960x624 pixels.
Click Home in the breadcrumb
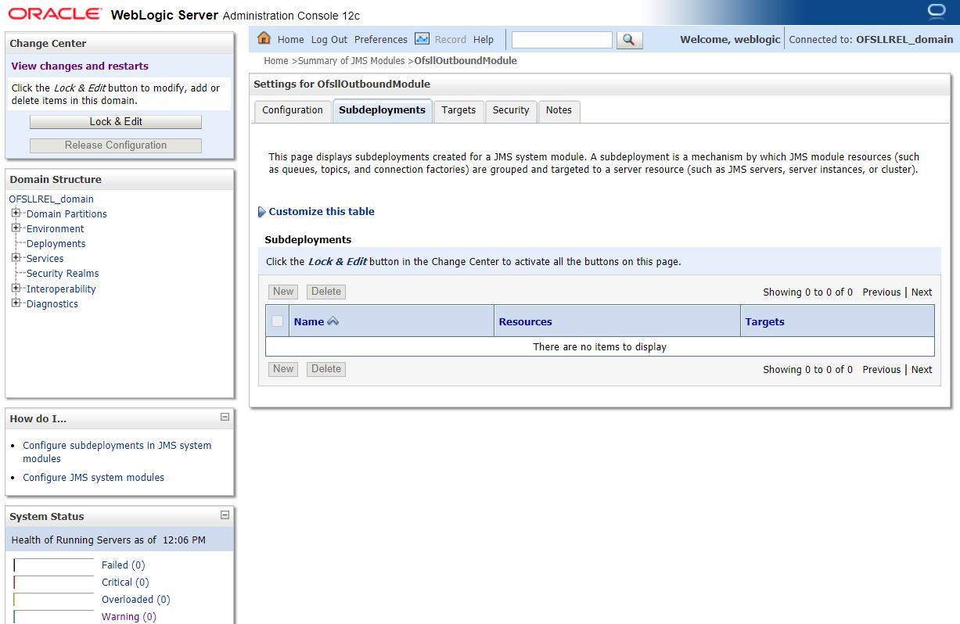276,60
